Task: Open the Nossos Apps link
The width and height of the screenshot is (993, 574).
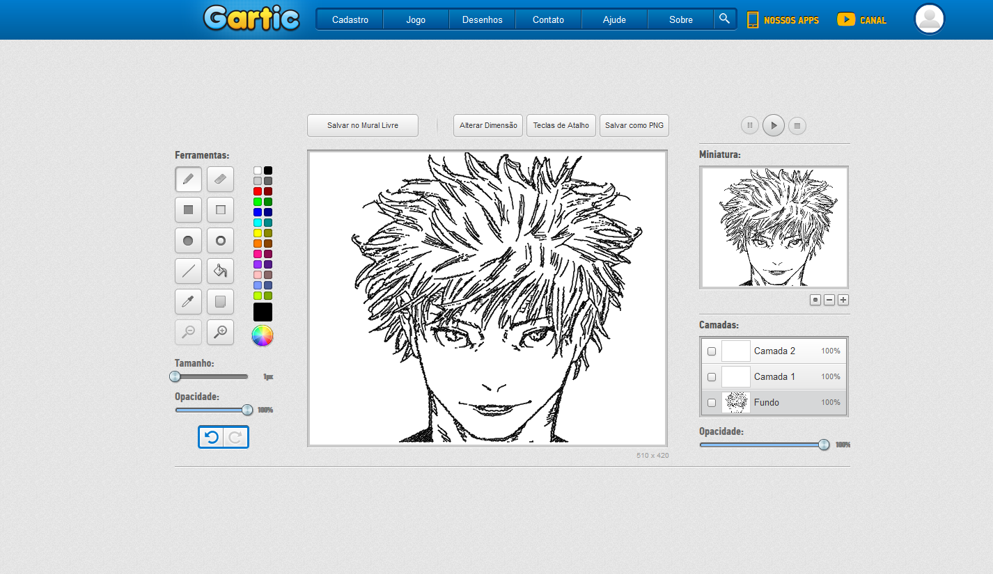Action: pyautogui.click(x=783, y=20)
